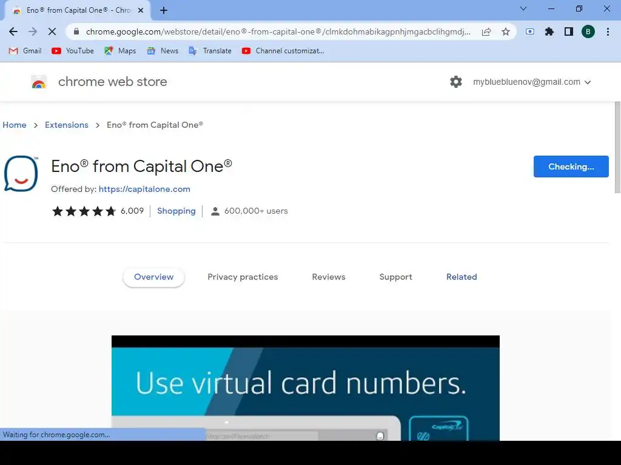Open Maps bookmark

tap(120, 51)
